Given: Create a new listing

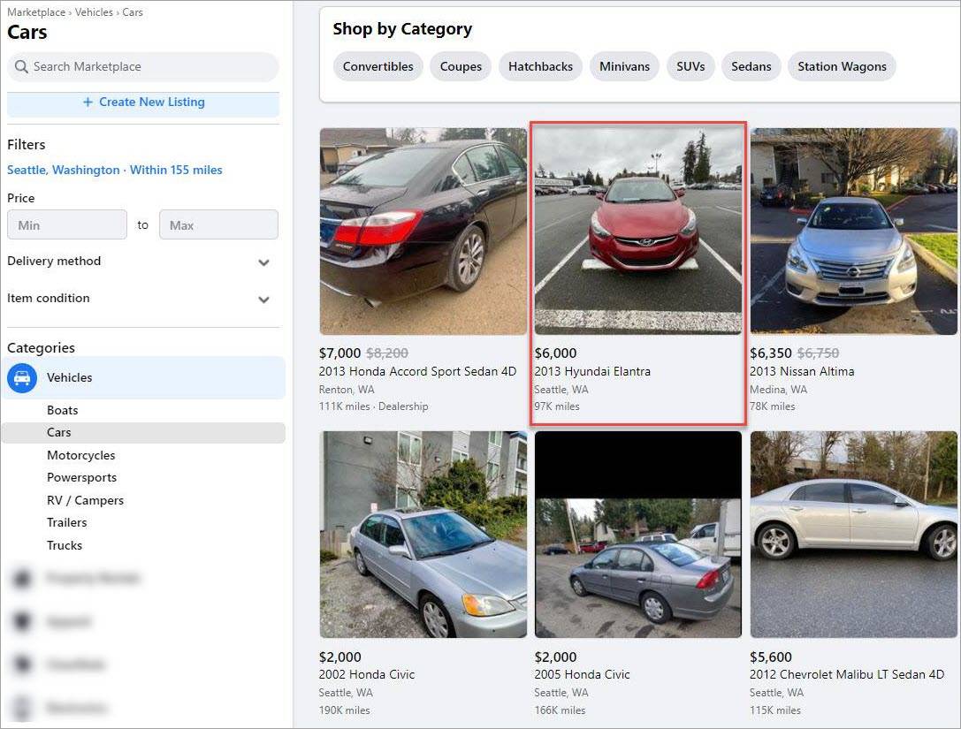Looking at the screenshot, I should click(143, 103).
